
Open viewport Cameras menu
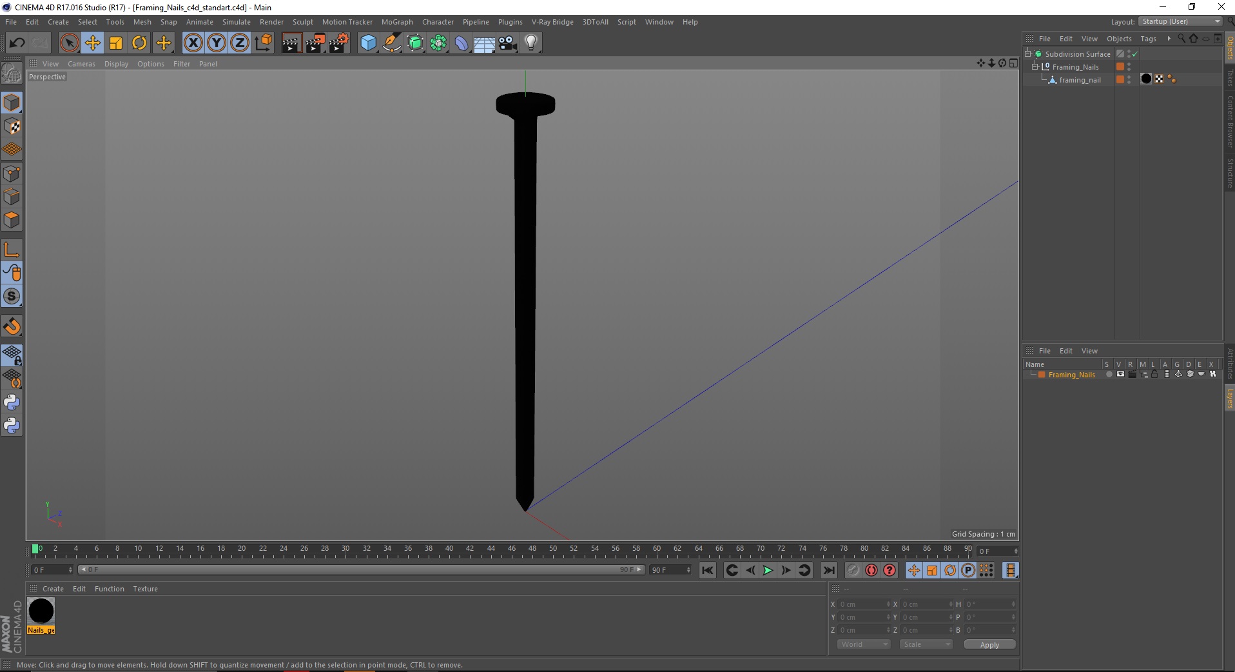[x=81, y=64]
